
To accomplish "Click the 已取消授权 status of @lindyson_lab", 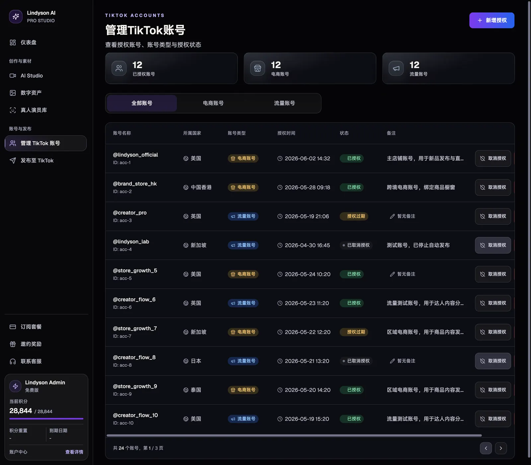I will (x=356, y=245).
